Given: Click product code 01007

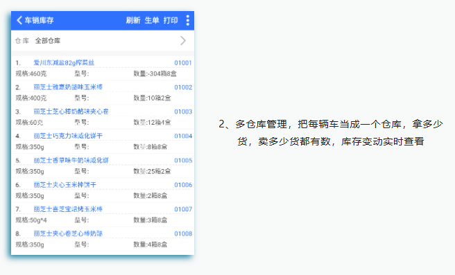Looking at the screenshot, I should pyautogui.click(x=183, y=209).
